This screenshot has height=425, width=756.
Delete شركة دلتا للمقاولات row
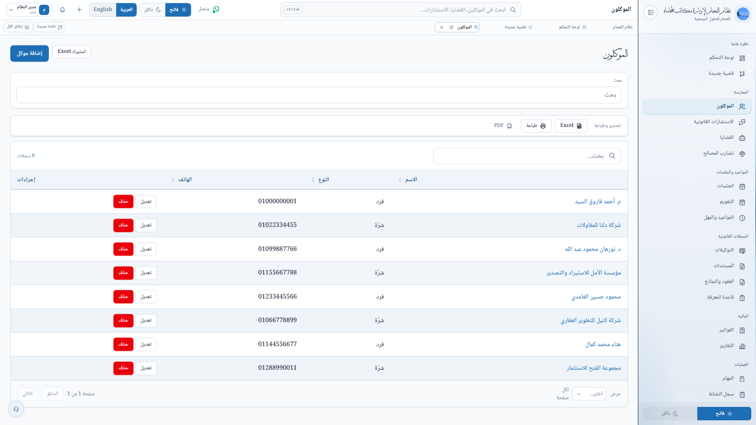pos(123,225)
